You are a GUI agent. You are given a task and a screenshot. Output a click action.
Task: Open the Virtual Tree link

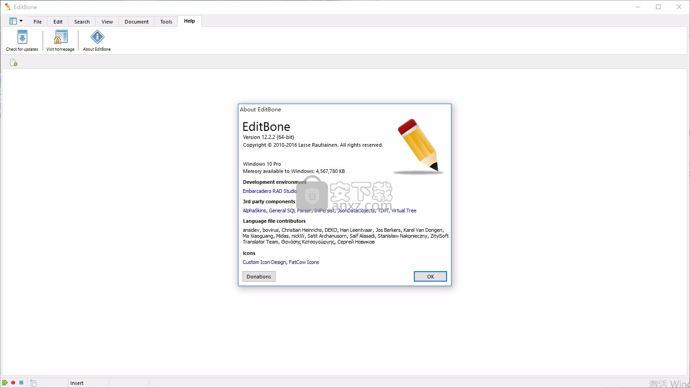point(404,211)
